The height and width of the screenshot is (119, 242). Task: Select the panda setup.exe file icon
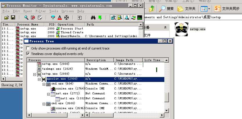[x=181, y=29]
